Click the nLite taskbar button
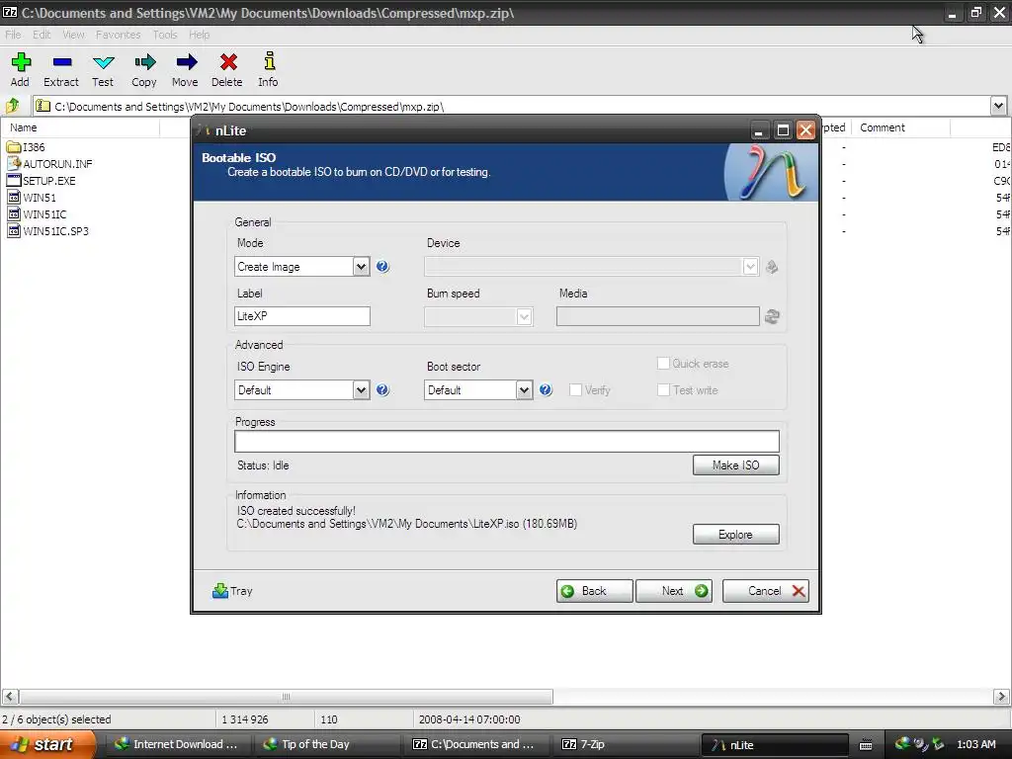Viewport: 1012px width, 759px height. click(775, 745)
